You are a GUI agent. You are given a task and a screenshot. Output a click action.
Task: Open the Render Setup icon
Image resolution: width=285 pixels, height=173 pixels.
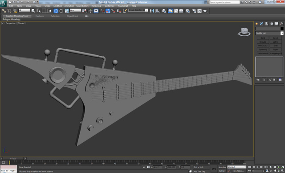point(194,11)
